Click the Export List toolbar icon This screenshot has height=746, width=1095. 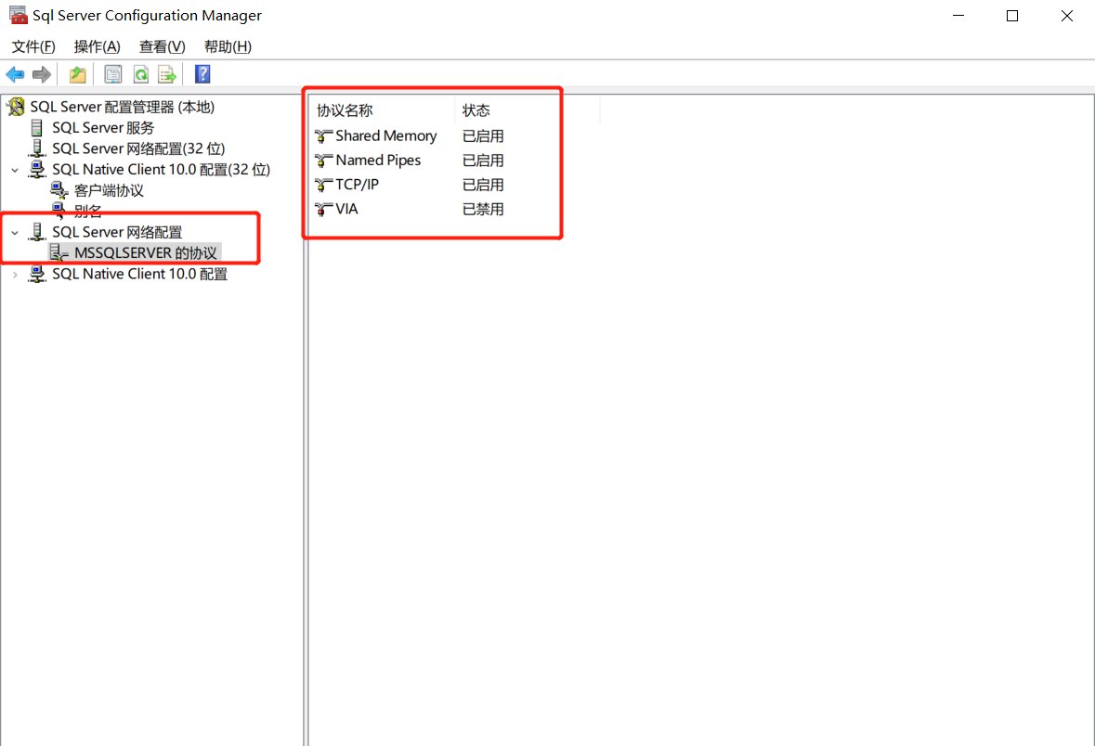167,74
